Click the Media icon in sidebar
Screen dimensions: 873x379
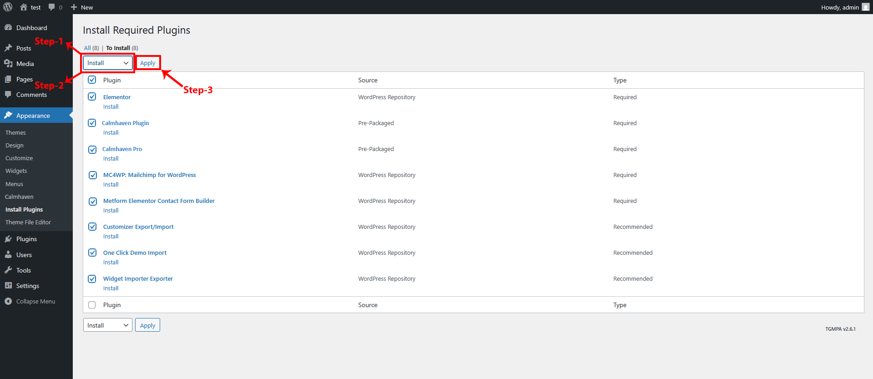[8, 64]
